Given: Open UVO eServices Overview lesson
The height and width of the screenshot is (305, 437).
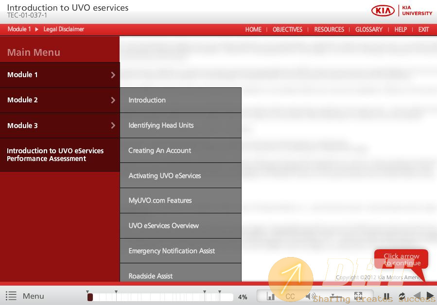Looking at the screenshot, I should pos(181,226).
